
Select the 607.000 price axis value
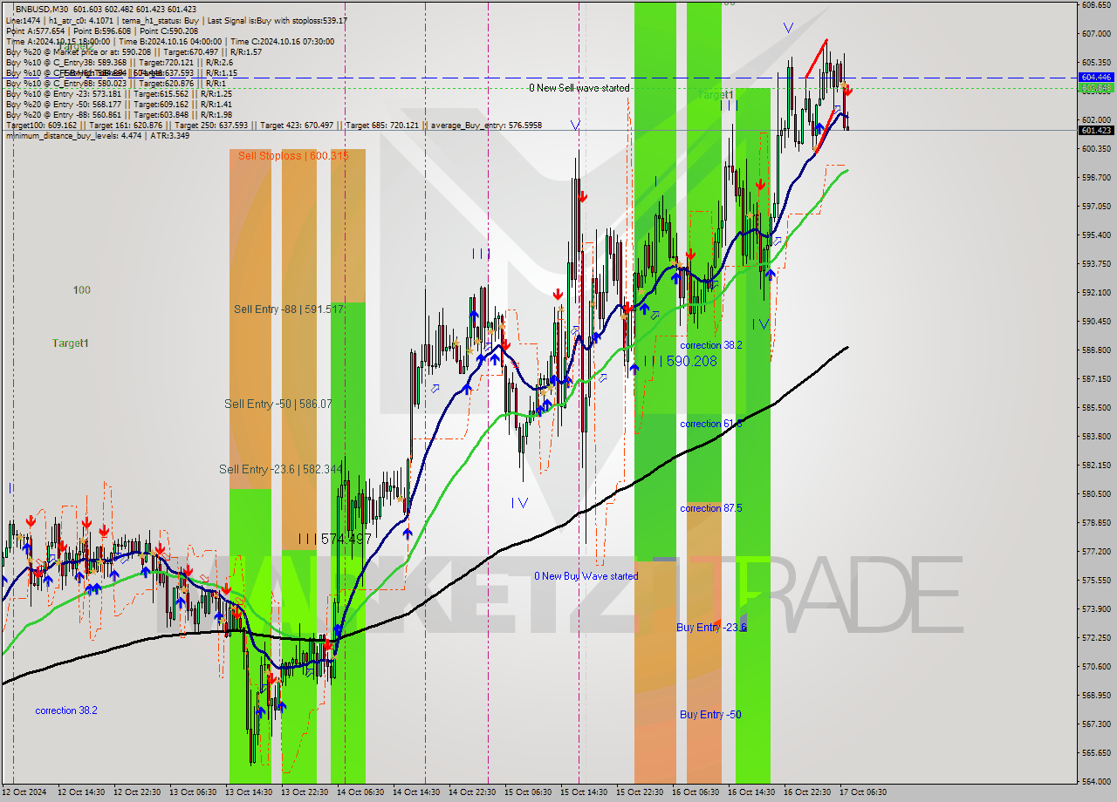pos(1096,34)
